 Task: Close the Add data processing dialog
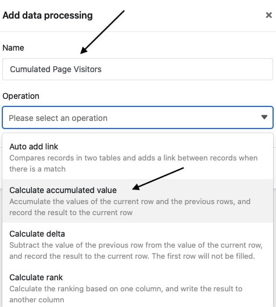click(x=269, y=15)
